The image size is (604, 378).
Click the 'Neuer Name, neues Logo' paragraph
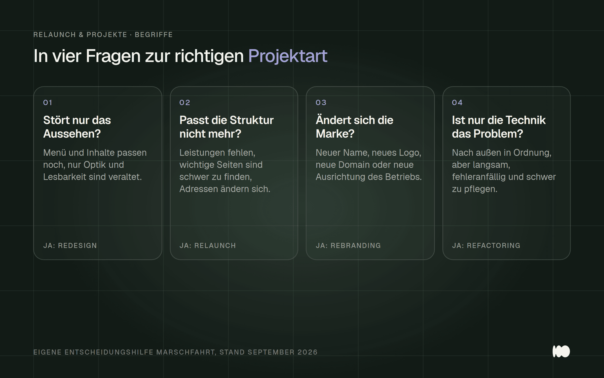[x=369, y=165]
